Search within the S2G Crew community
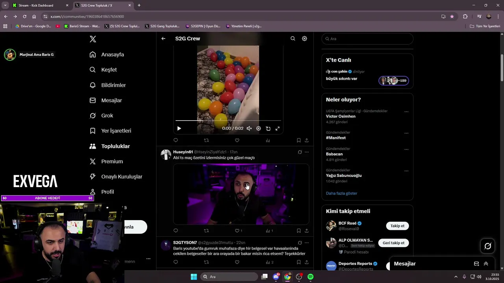Viewport: 504px width, 283px height. [293, 39]
